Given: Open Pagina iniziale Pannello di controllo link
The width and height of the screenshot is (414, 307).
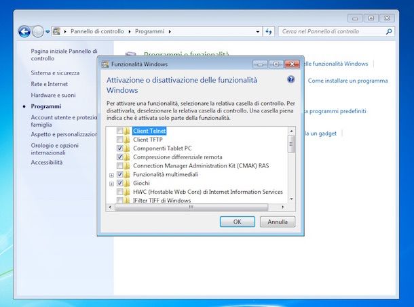Looking at the screenshot, I should click(64, 55).
